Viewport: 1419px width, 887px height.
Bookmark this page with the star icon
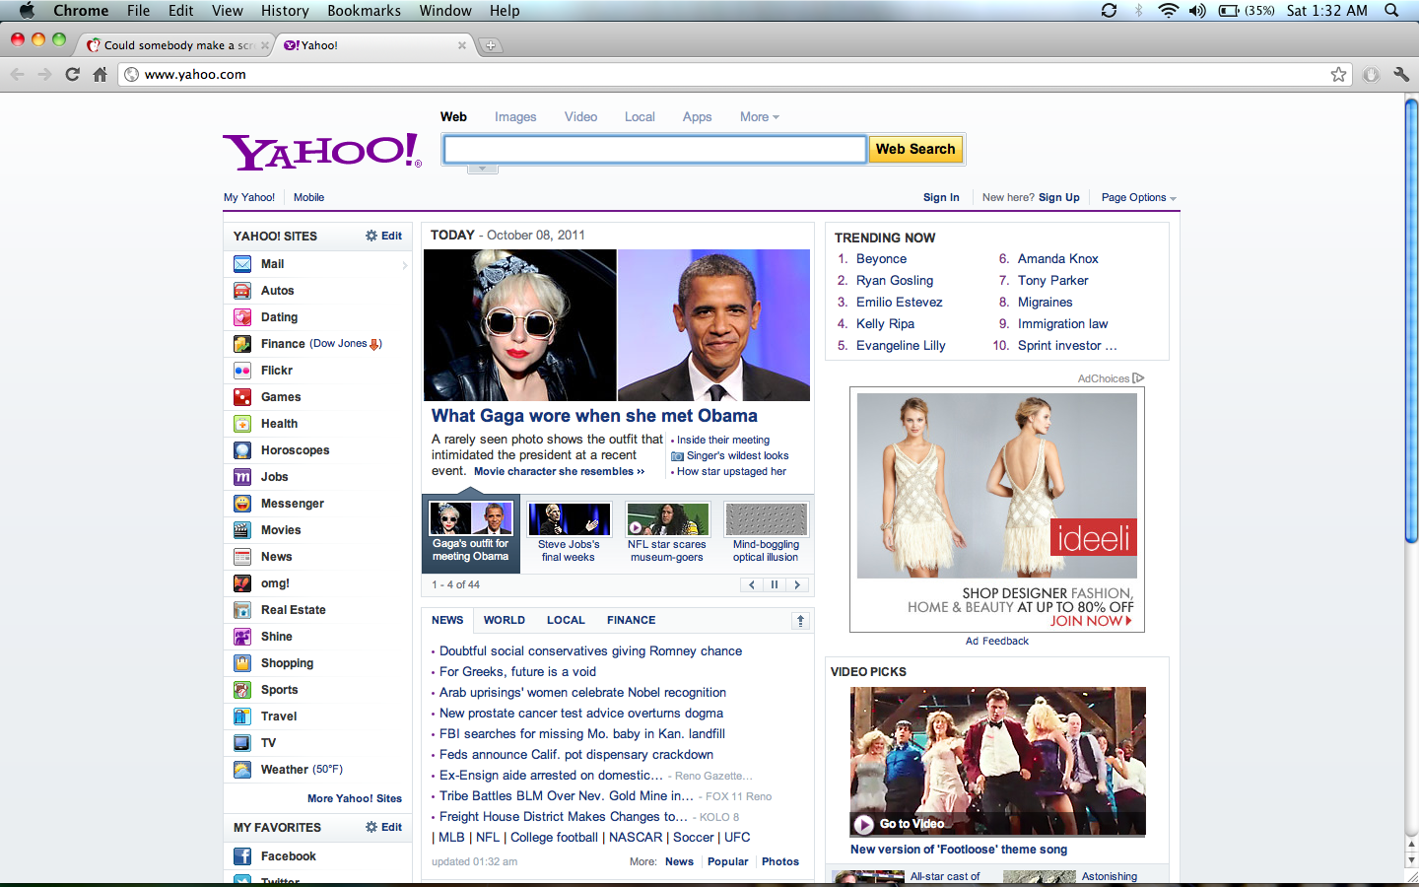coord(1338,74)
